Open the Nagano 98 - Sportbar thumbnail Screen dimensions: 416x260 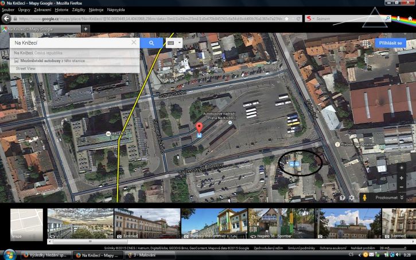(x=281, y=223)
